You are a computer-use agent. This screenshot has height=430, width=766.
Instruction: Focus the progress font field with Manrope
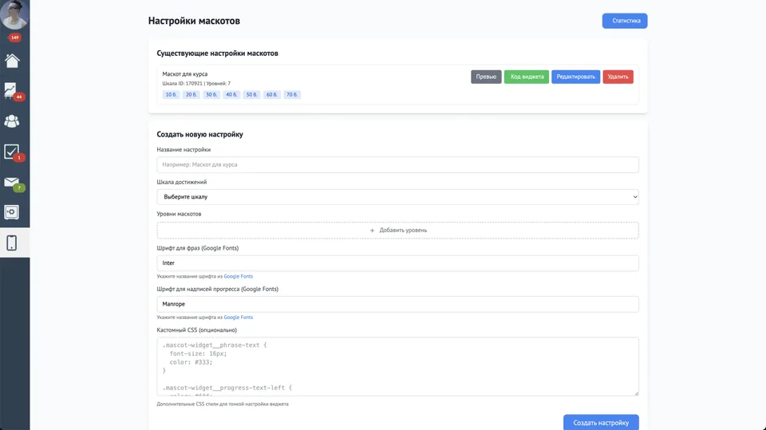pyautogui.click(x=397, y=304)
